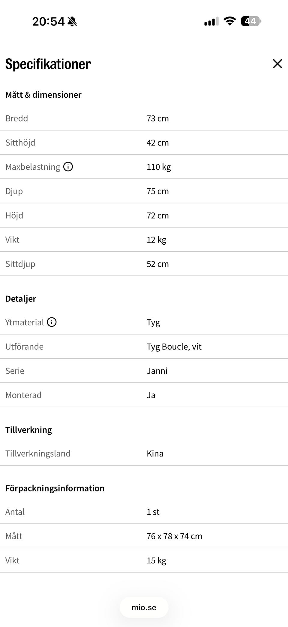Tap the Mått & dimensioner heading

tap(43, 95)
